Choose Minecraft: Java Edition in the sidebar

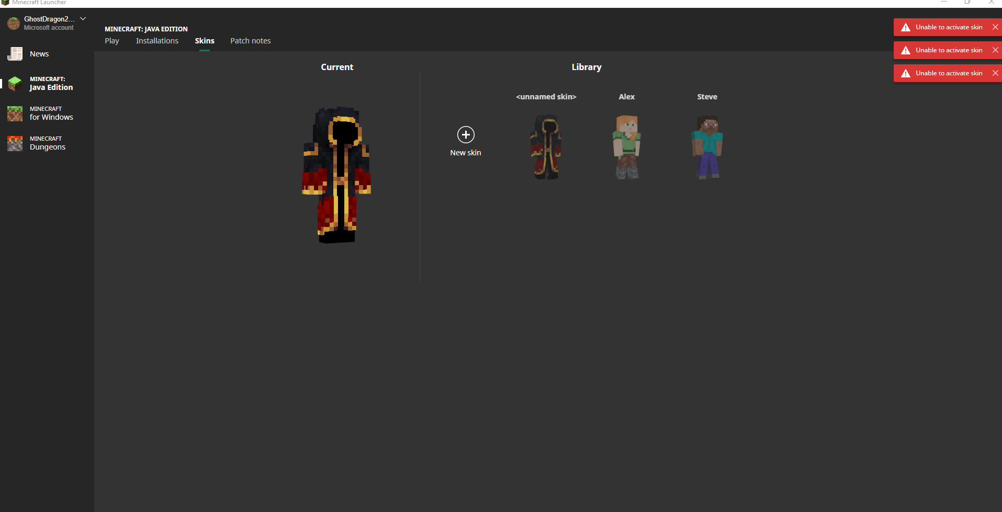pyautogui.click(x=47, y=84)
